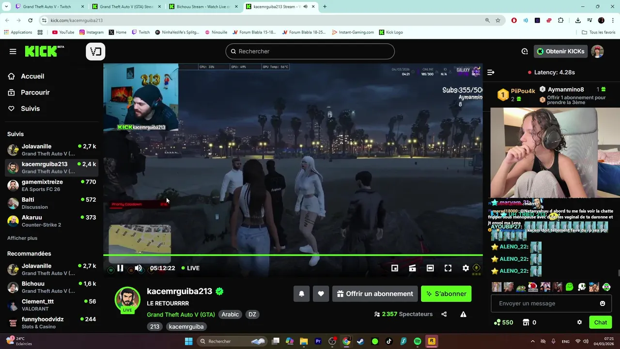620x349 pixels.
Task: Click the Rechercher search field on Kick
Action: [x=310, y=51]
